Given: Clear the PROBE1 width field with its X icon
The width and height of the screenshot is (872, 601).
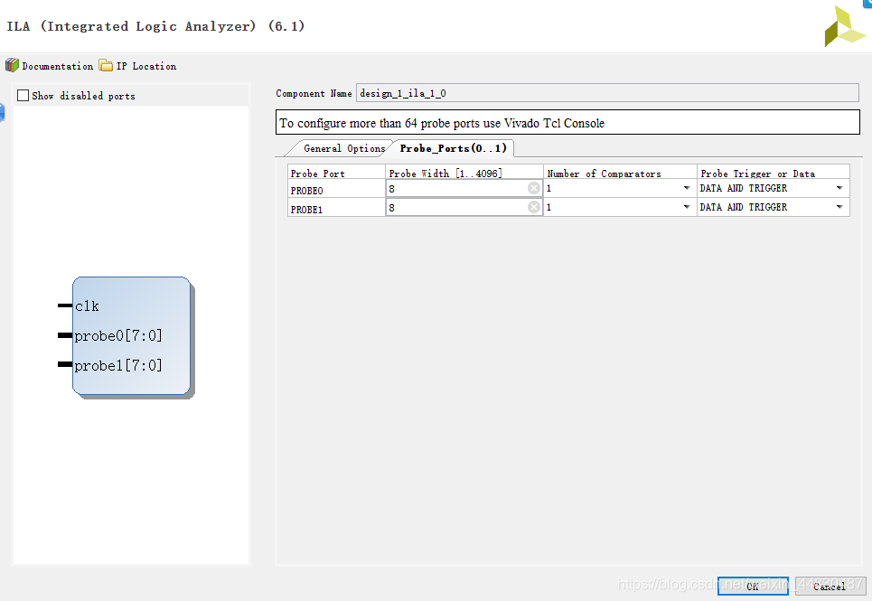Looking at the screenshot, I should [x=534, y=207].
